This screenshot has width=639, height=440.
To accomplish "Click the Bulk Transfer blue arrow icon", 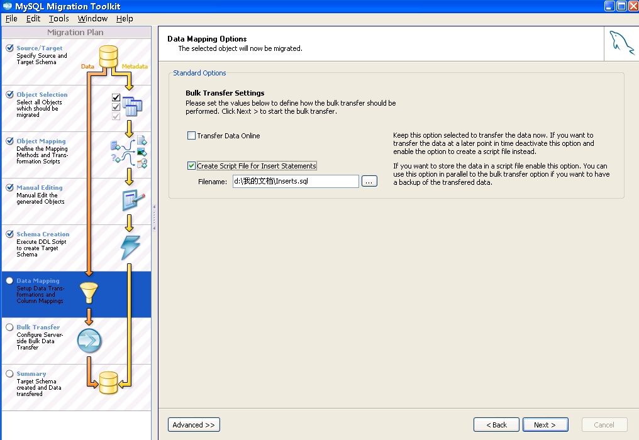I will coord(89,341).
